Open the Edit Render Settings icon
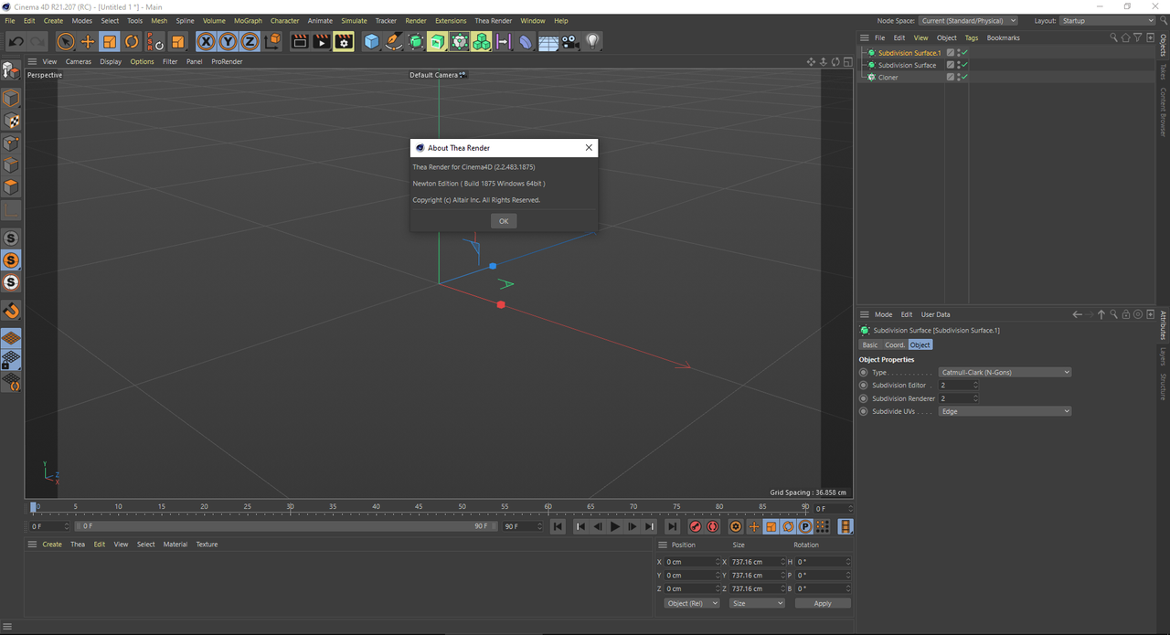This screenshot has height=635, width=1170. tap(343, 41)
